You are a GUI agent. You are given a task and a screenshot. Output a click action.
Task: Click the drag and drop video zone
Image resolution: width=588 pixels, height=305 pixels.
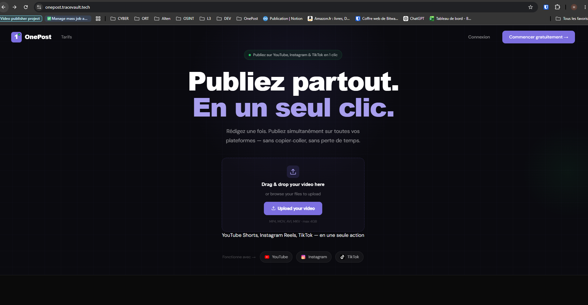pyautogui.click(x=293, y=195)
